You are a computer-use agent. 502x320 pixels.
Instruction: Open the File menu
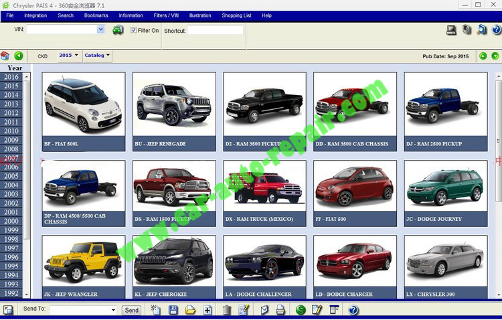point(10,15)
